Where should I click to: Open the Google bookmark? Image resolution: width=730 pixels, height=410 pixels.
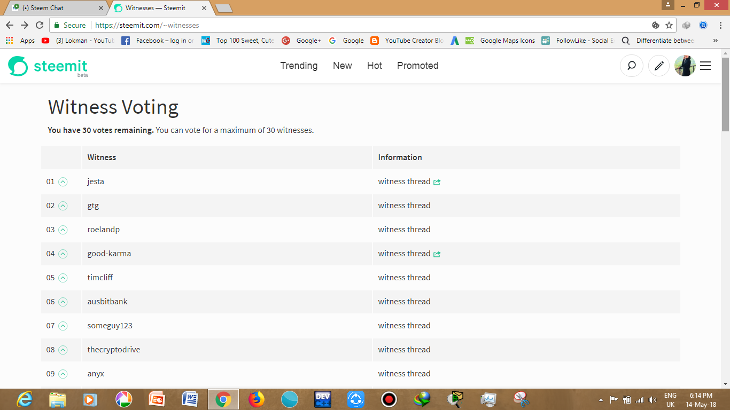tap(346, 41)
